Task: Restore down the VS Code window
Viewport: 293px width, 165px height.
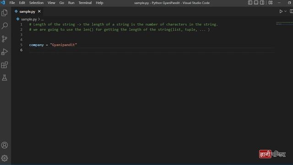Action: pyautogui.click(x=289, y=3)
